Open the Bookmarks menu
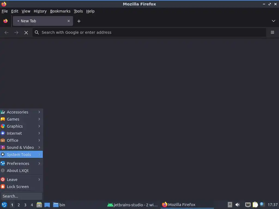The width and height of the screenshot is (279, 209). (x=60, y=11)
